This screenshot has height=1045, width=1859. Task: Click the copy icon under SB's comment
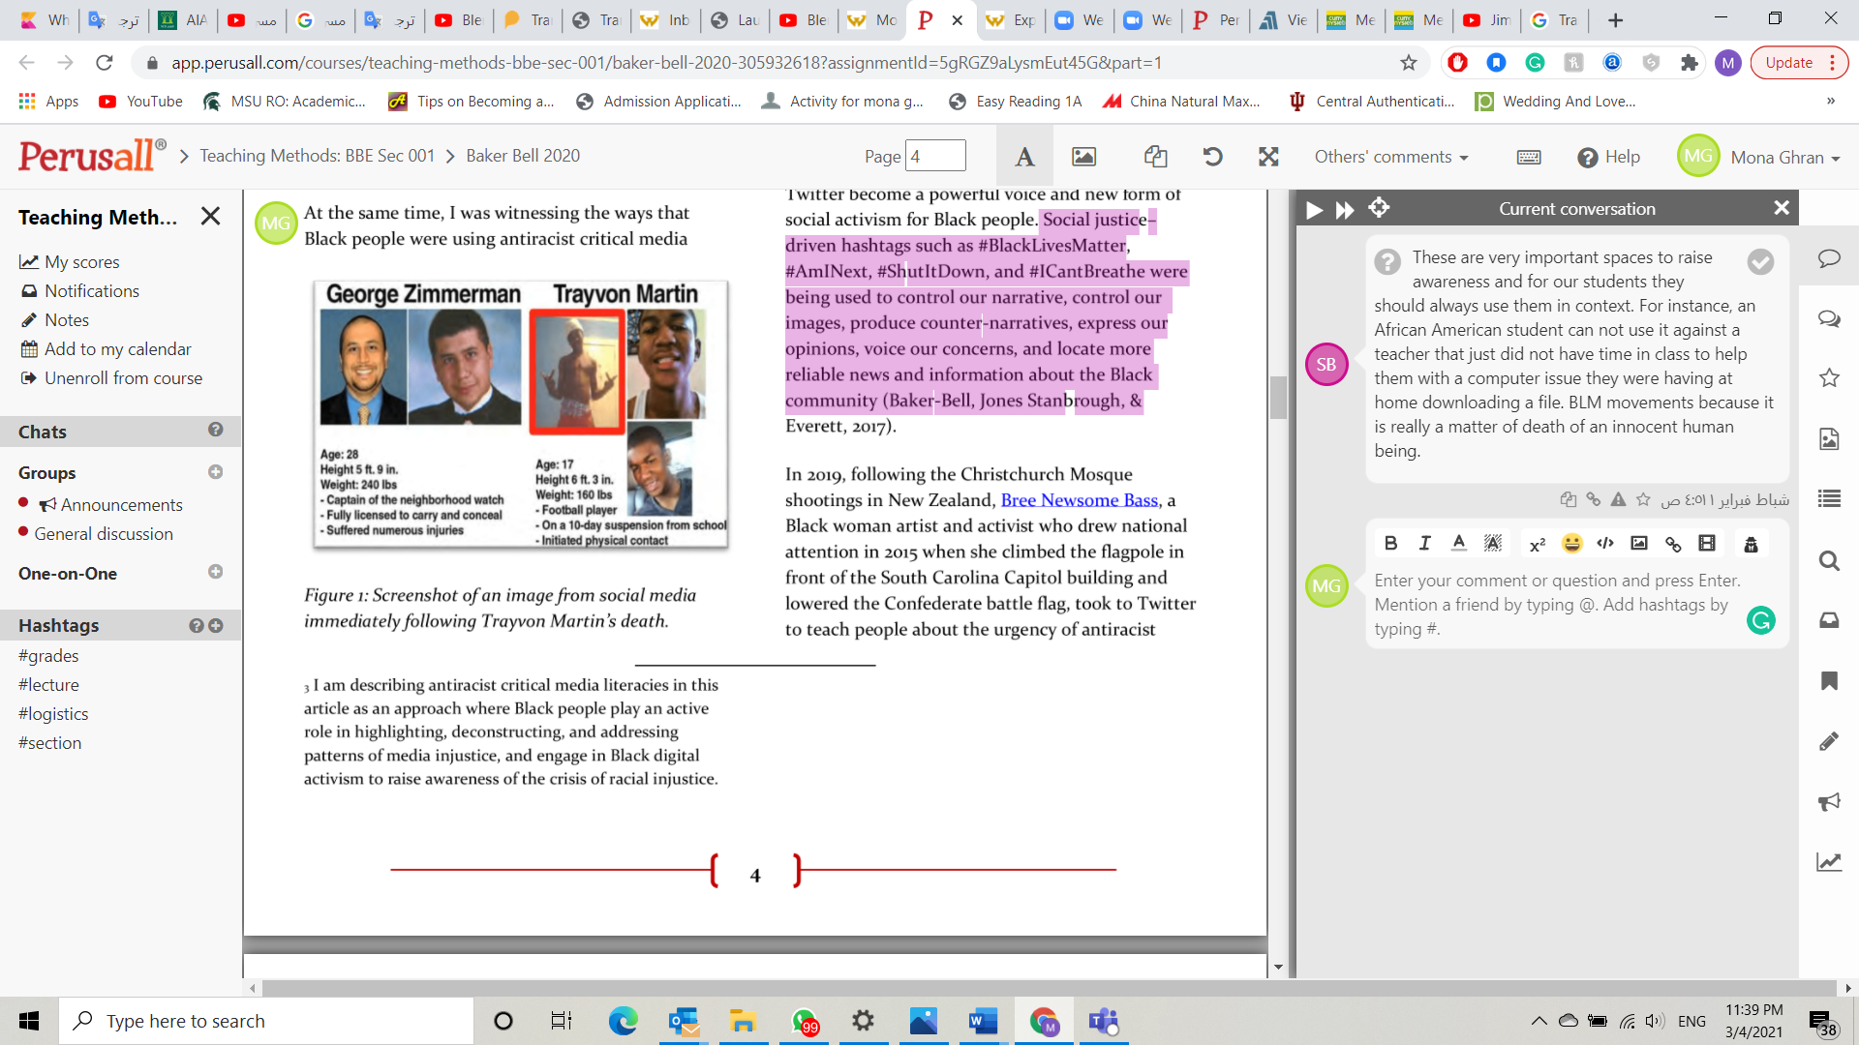(x=1568, y=500)
